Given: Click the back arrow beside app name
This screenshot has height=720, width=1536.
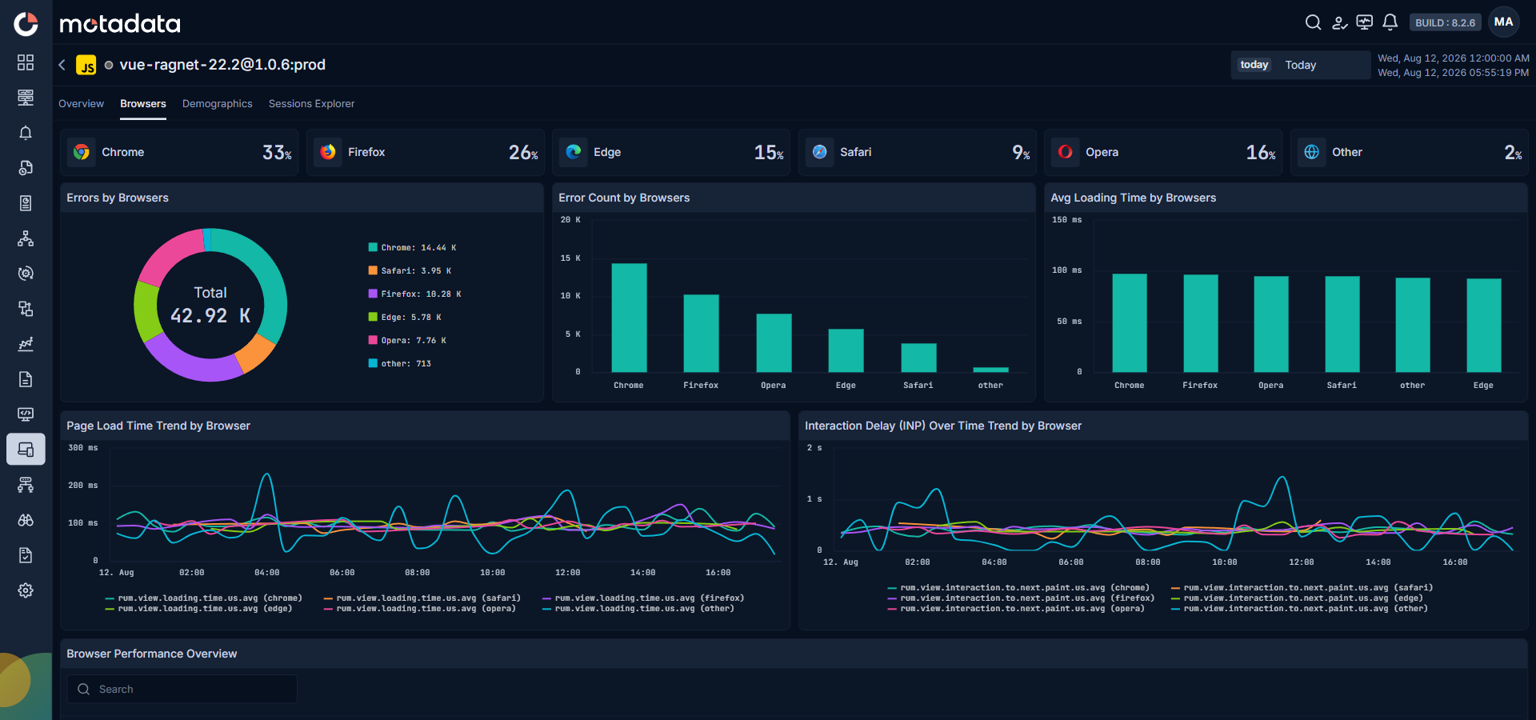Looking at the screenshot, I should [62, 65].
